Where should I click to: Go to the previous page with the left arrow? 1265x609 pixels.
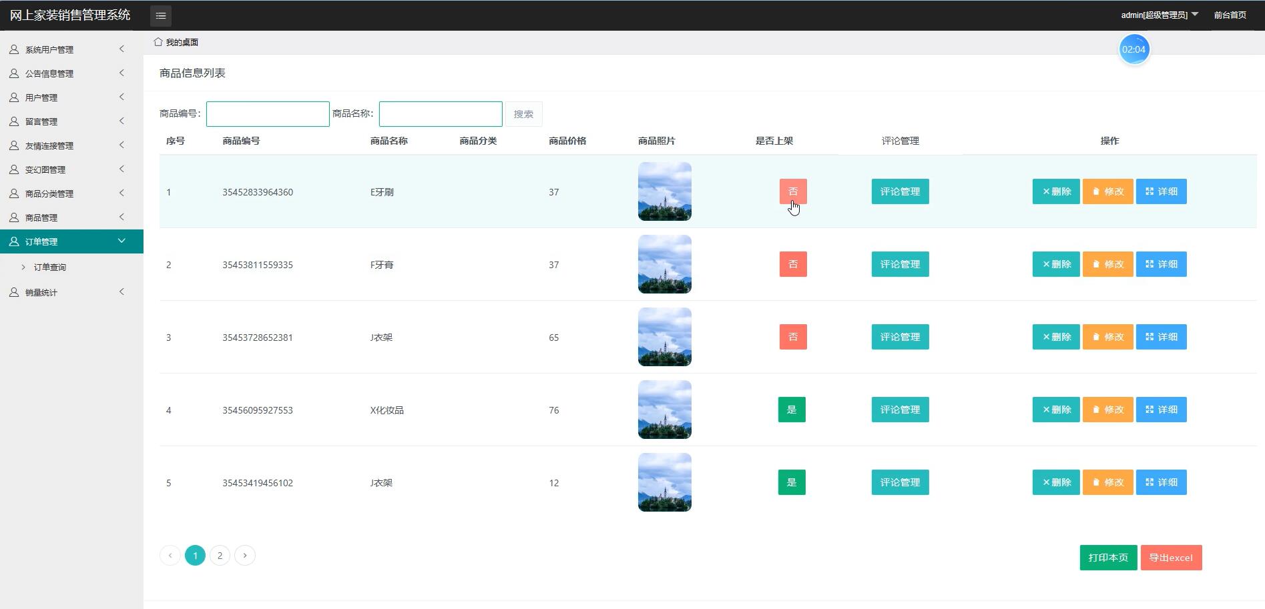click(170, 556)
